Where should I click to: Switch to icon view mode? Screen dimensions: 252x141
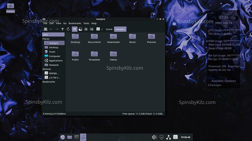click(75, 29)
